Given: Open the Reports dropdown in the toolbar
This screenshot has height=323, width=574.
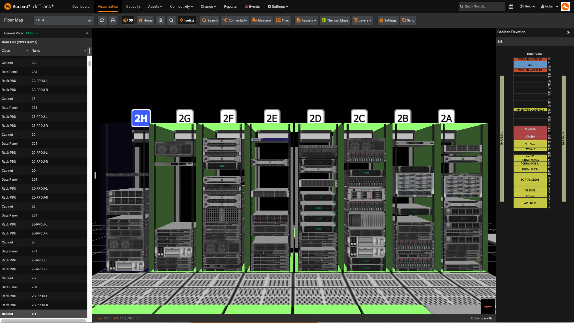Looking at the screenshot, I should click(x=306, y=20).
